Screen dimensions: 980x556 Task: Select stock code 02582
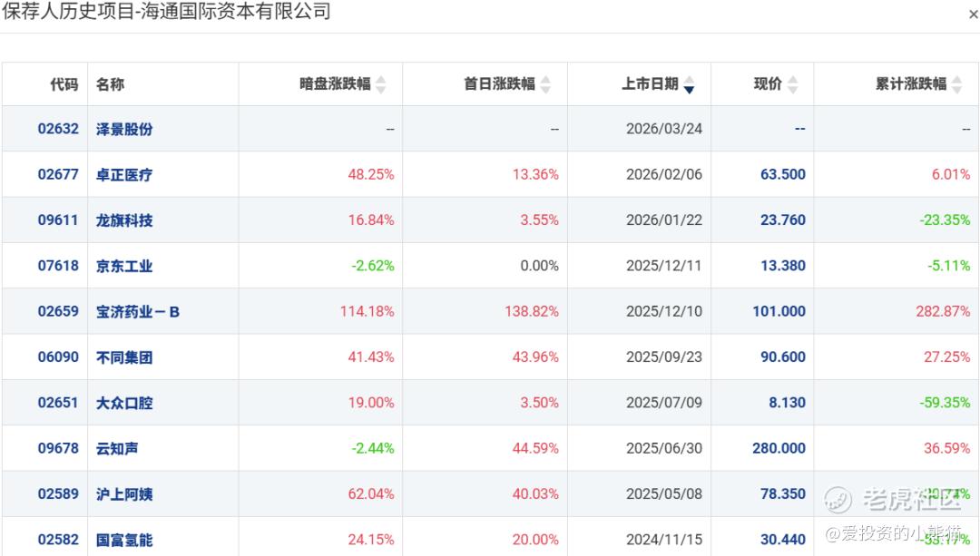tap(58, 539)
